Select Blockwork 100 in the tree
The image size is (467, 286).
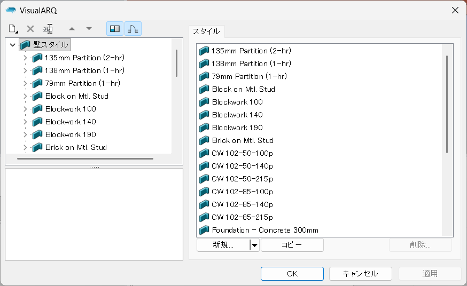pos(71,109)
